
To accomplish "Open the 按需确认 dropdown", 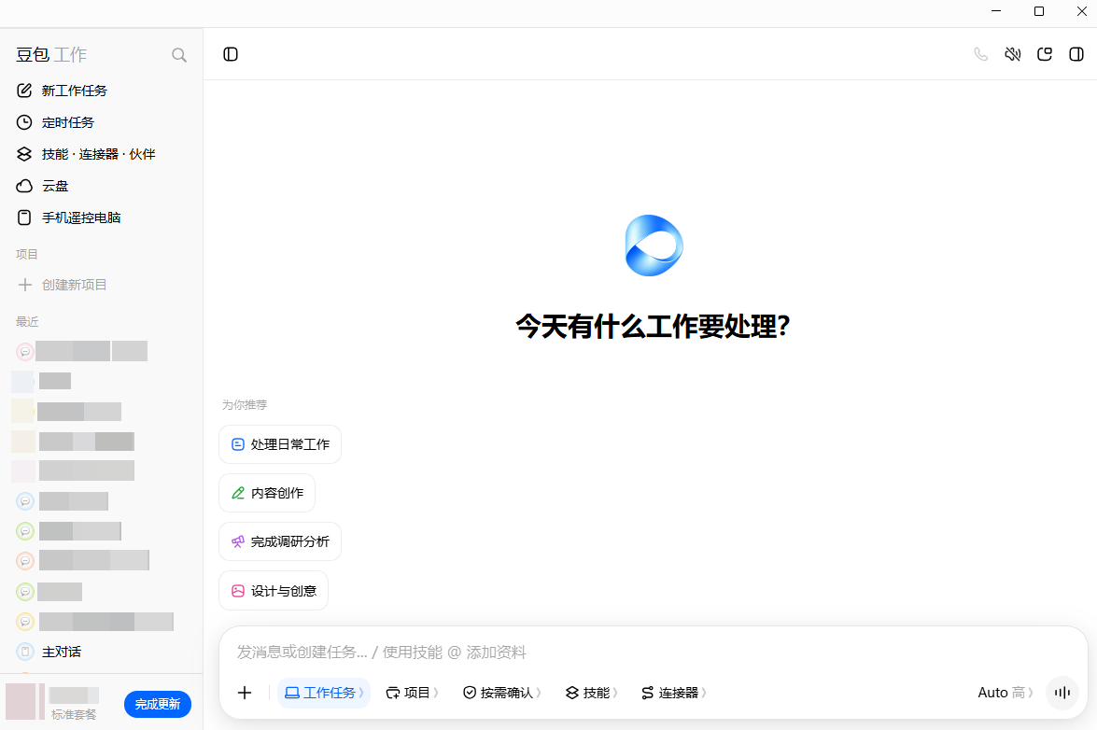I will [x=502, y=693].
